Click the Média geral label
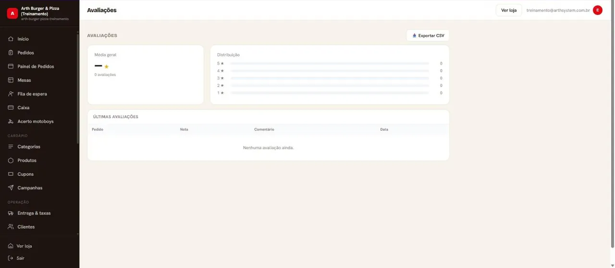 [x=105, y=55]
